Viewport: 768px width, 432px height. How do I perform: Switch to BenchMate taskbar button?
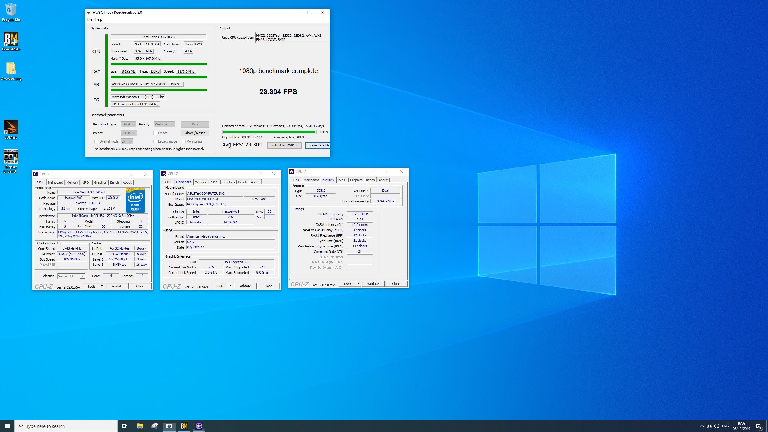click(184, 426)
